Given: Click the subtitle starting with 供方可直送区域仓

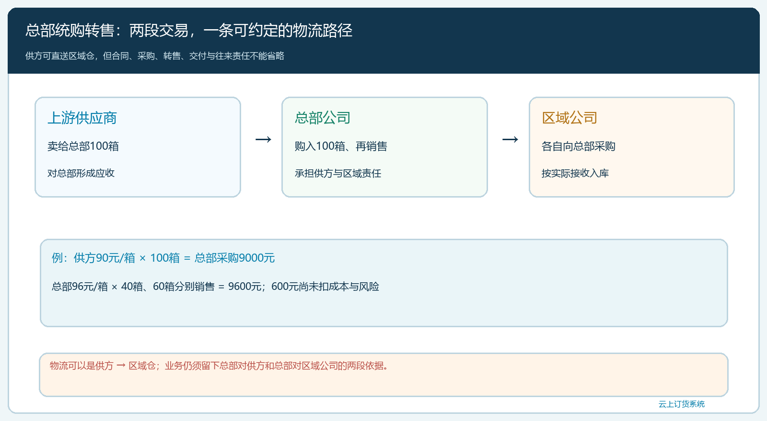Looking at the screenshot, I should click(155, 56).
